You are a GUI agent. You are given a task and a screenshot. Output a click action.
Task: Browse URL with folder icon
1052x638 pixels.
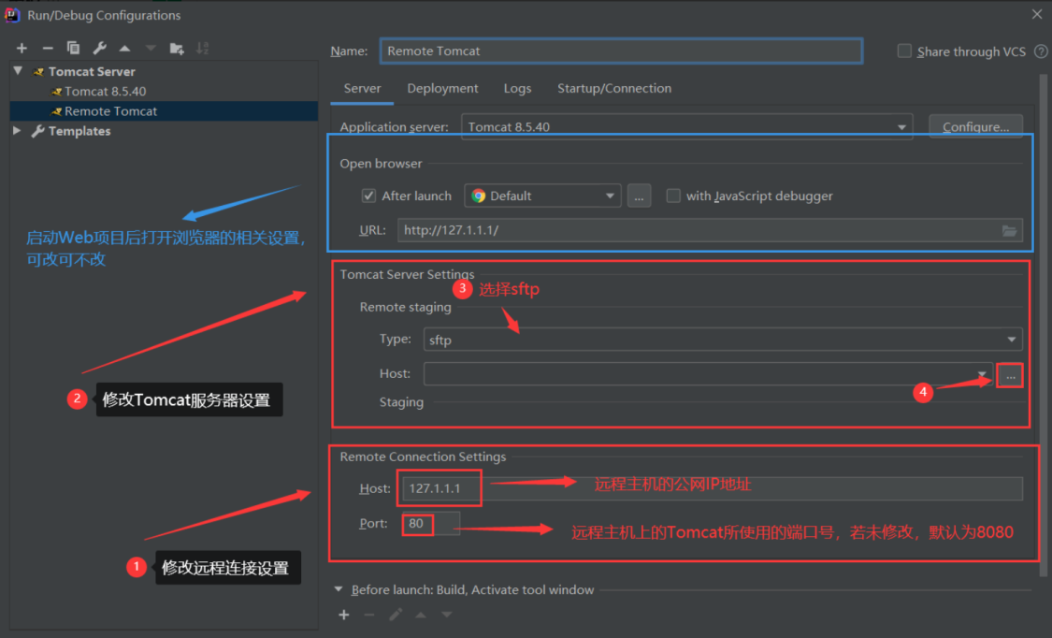[x=1009, y=231]
